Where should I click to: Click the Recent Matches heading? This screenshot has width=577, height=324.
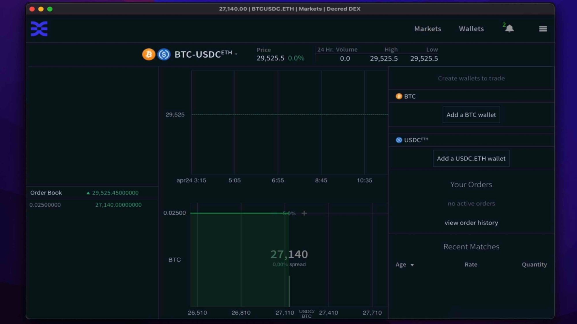pyautogui.click(x=471, y=247)
